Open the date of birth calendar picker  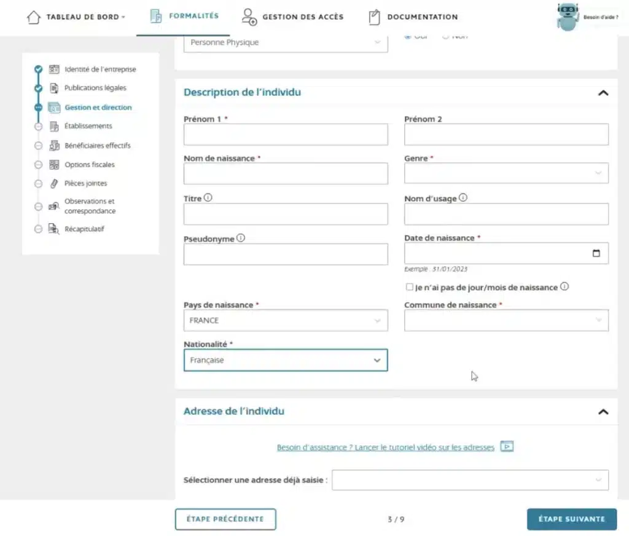[x=596, y=253]
